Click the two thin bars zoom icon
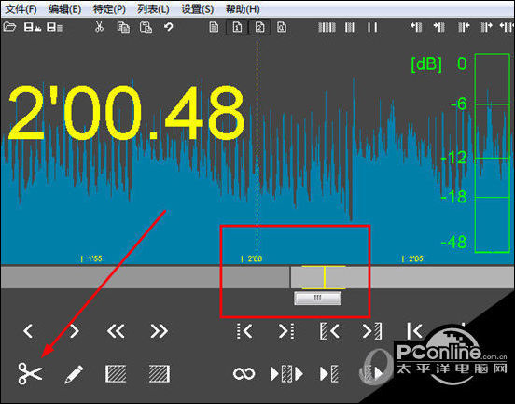 372,27
